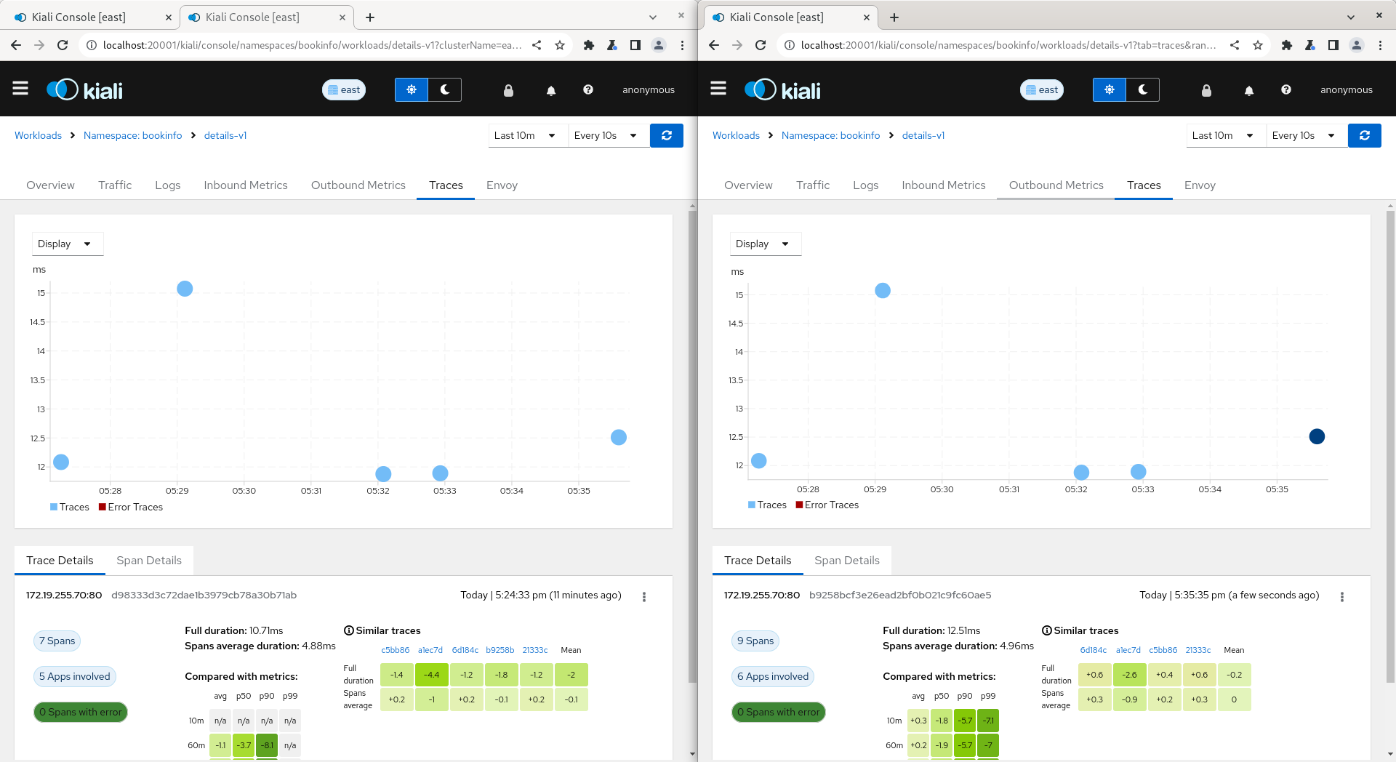The width and height of the screenshot is (1396, 762).
Task: Switch to the Envoy tab
Action: pyautogui.click(x=502, y=185)
